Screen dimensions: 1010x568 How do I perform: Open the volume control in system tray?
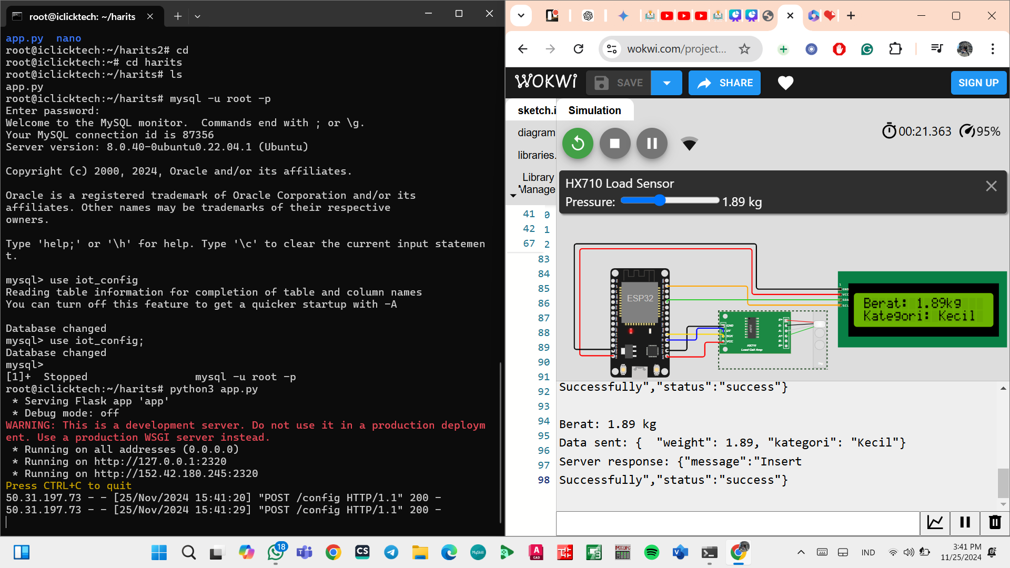click(x=908, y=552)
